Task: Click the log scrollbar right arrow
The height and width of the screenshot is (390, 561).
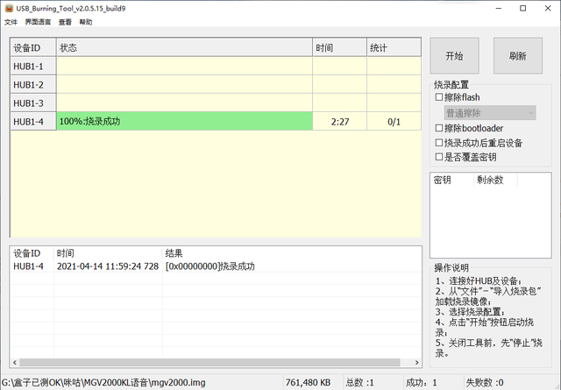Action: [417, 363]
